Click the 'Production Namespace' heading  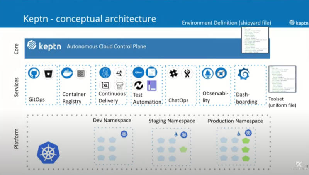click(235, 121)
